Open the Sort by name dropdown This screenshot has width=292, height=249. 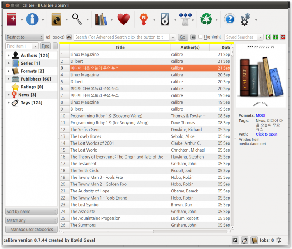31,212
